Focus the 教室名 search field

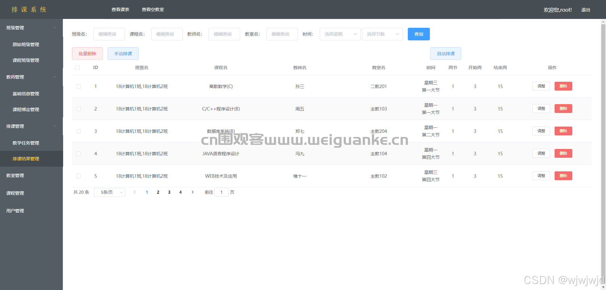coord(282,34)
